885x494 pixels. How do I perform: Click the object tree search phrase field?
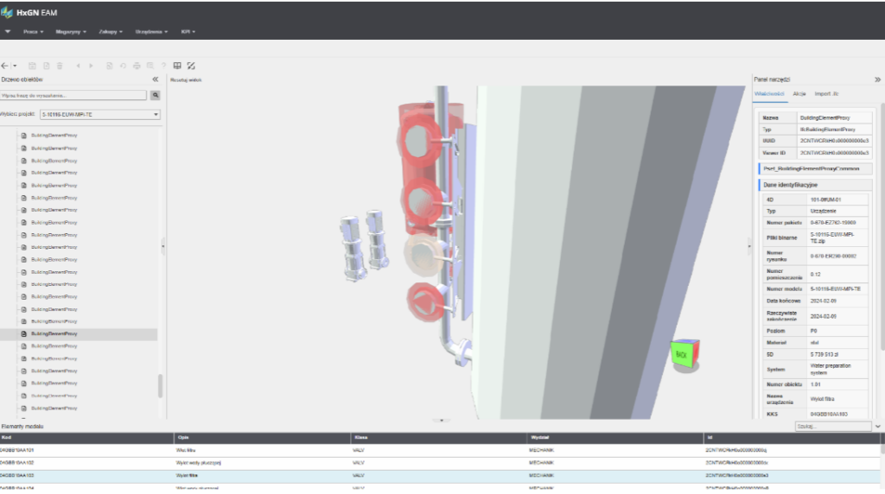coord(73,95)
